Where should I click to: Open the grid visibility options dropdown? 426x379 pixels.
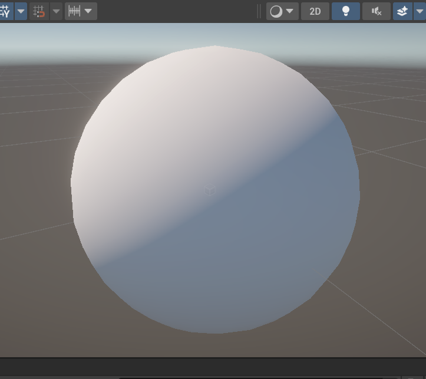coord(21,11)
